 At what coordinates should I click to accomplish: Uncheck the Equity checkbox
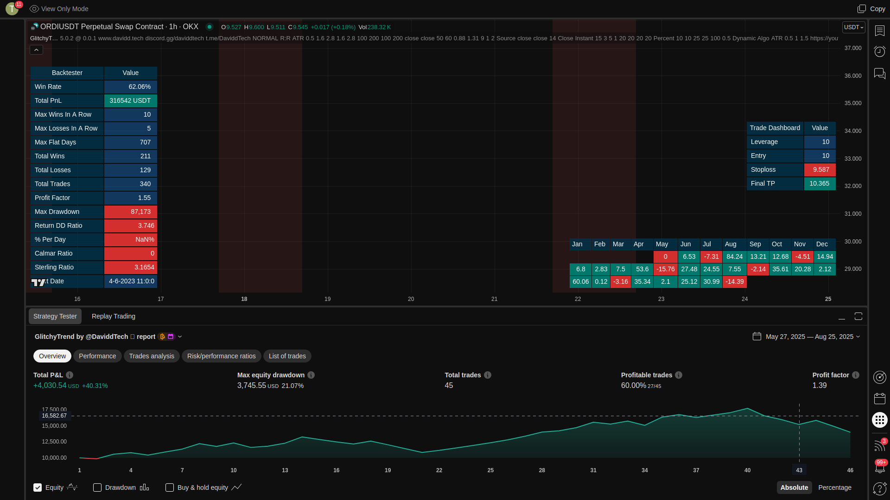coord(38,487)
